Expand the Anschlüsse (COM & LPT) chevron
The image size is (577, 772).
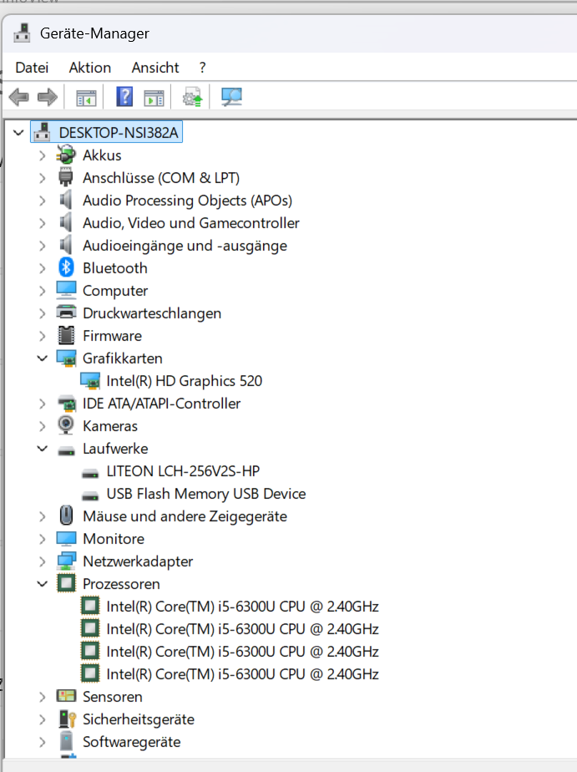(x=43, y=178)
